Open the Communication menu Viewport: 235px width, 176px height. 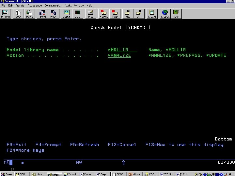53,6
